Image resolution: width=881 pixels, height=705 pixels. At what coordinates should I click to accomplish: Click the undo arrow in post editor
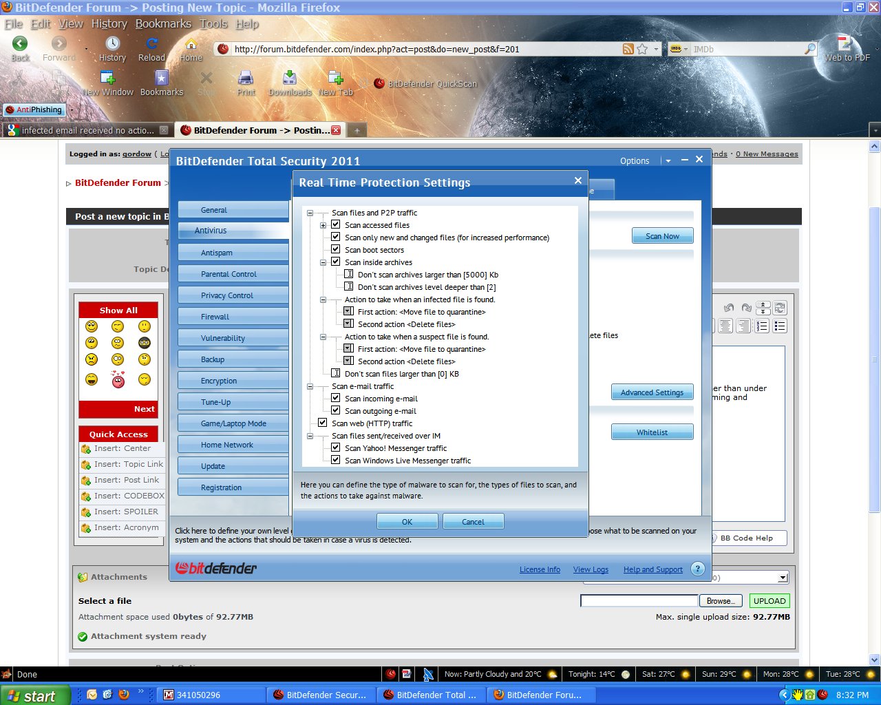728,308
